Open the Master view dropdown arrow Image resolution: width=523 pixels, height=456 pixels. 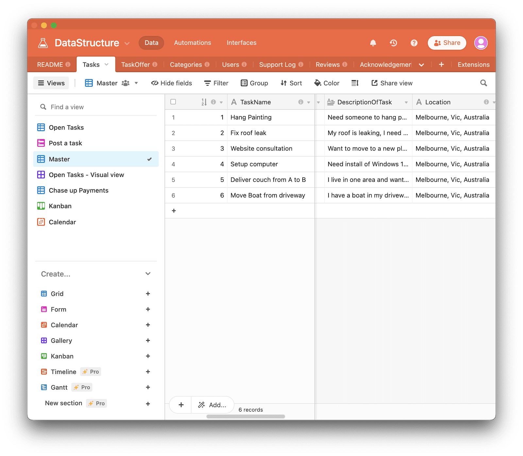pos(136,83)
